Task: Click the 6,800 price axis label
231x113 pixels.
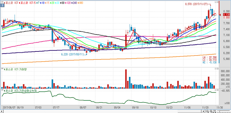Action: [226, 41]
